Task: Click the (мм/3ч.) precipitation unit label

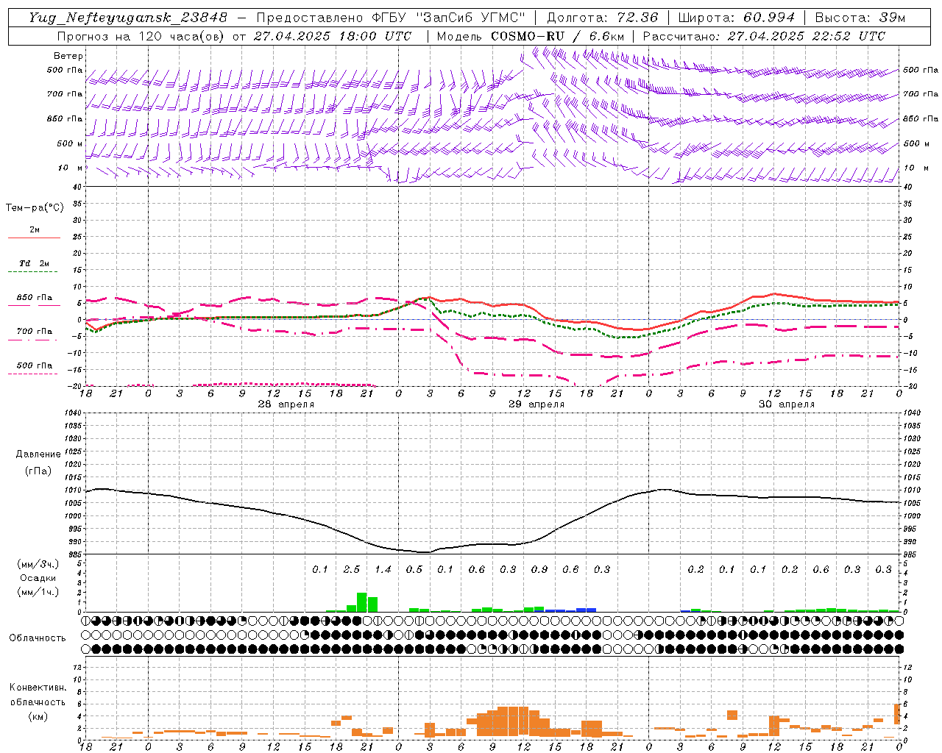Action: pos(38,564)
